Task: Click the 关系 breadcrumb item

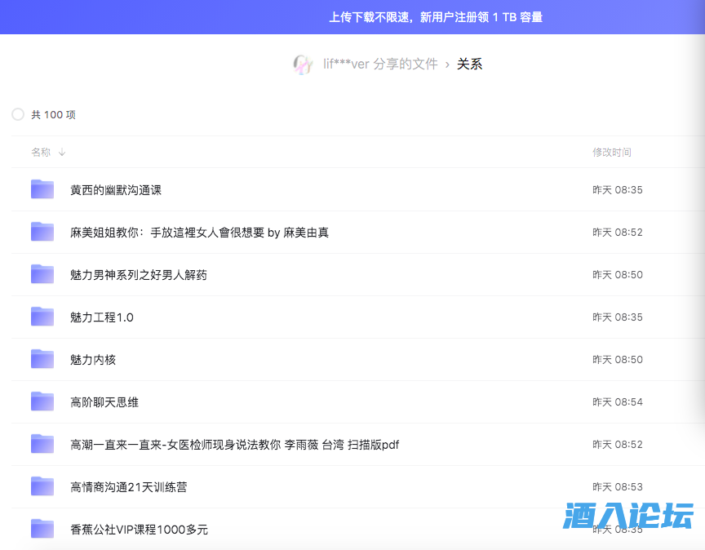Action: (x=470, y=64)
